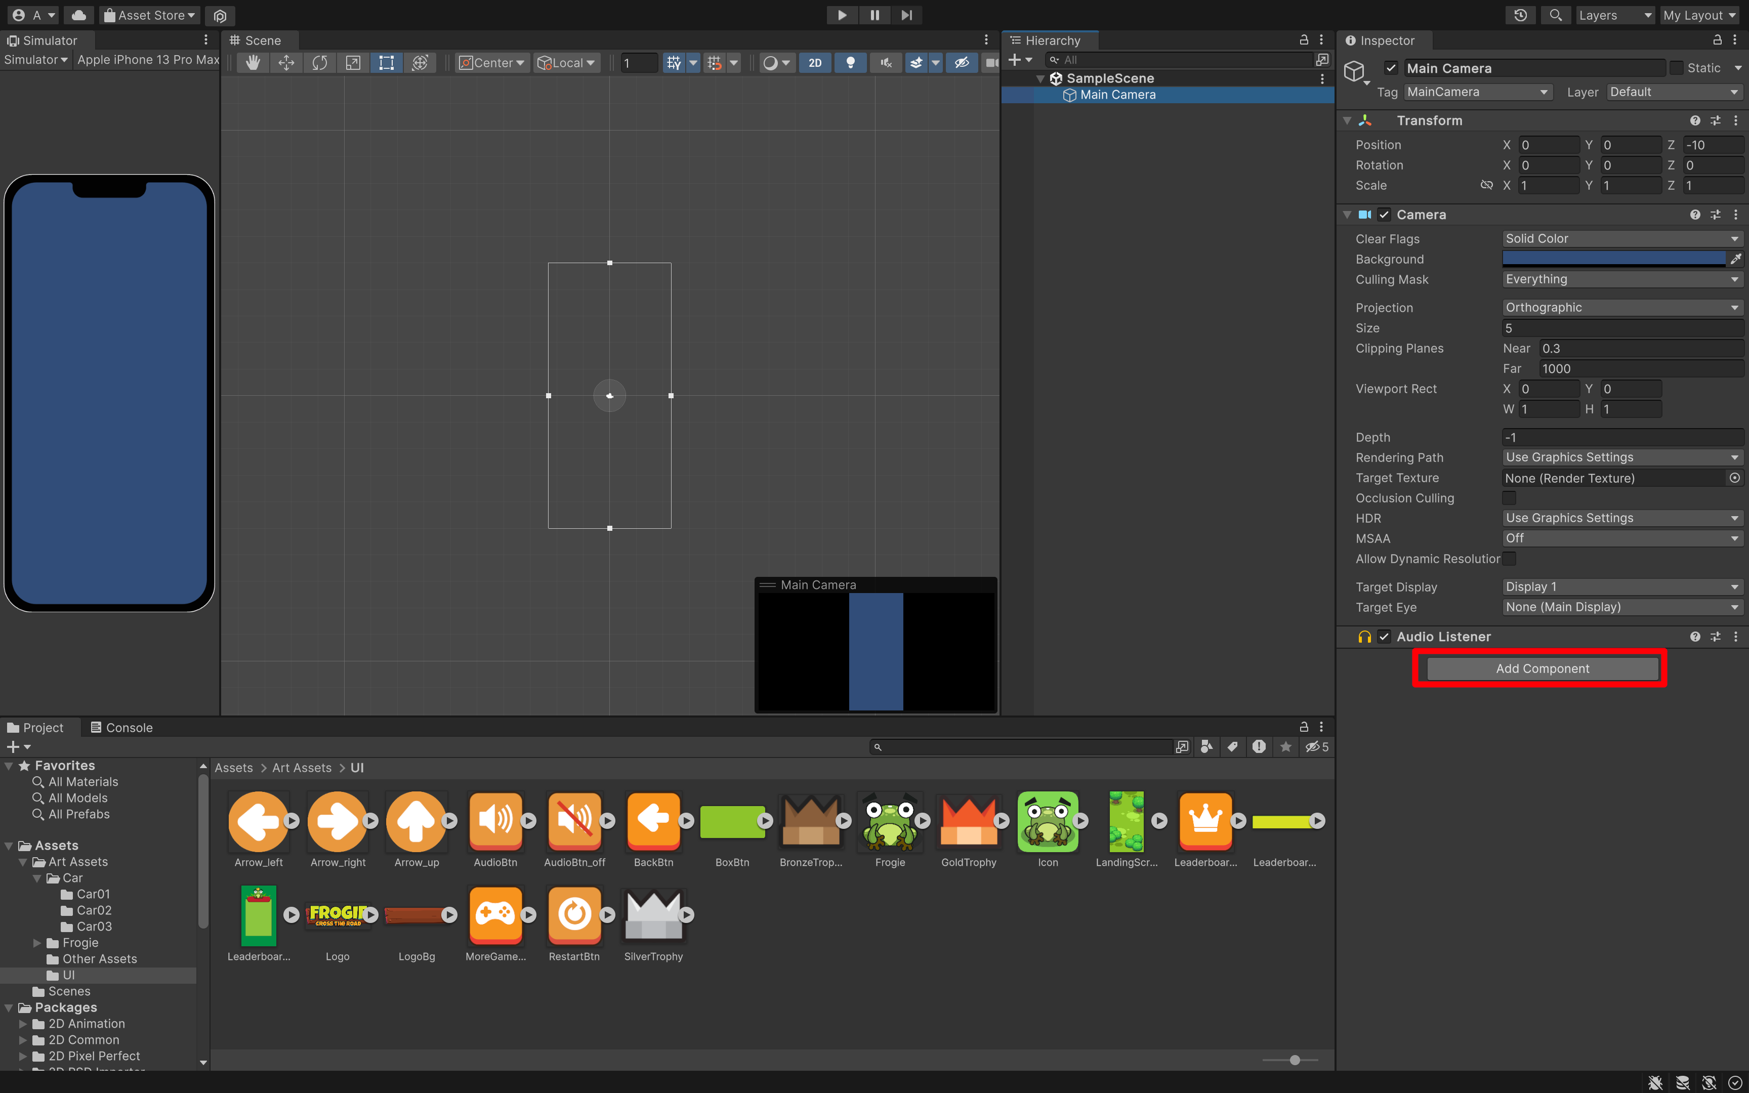Screen dimensions: 1749x1093
Task: Click Art Assets in breadcrumb path
Action: click(302, 768)
